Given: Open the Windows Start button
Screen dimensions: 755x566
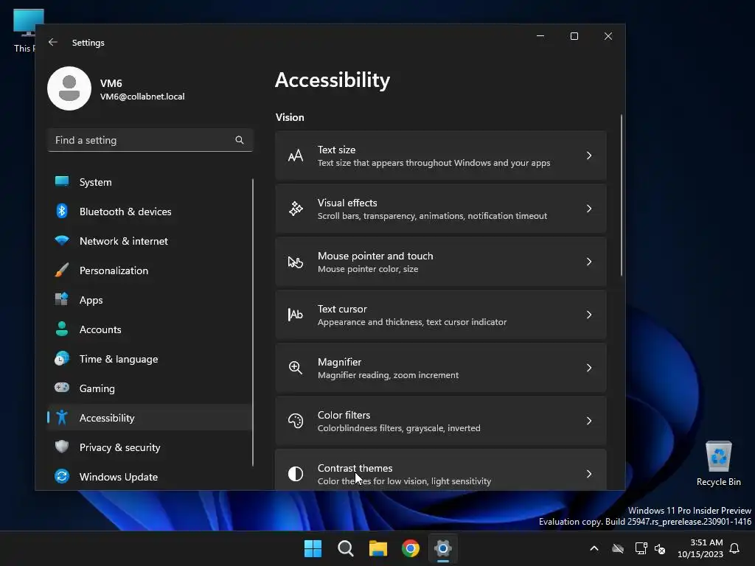Looking at the screenshot, I should (313, 548).
